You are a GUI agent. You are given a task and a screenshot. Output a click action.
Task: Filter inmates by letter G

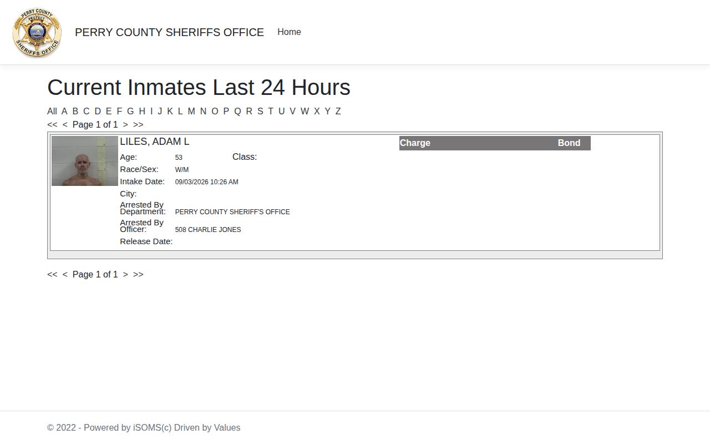130,111
